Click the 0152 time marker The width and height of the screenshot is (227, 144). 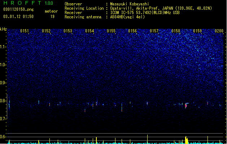tap(46, 31)
